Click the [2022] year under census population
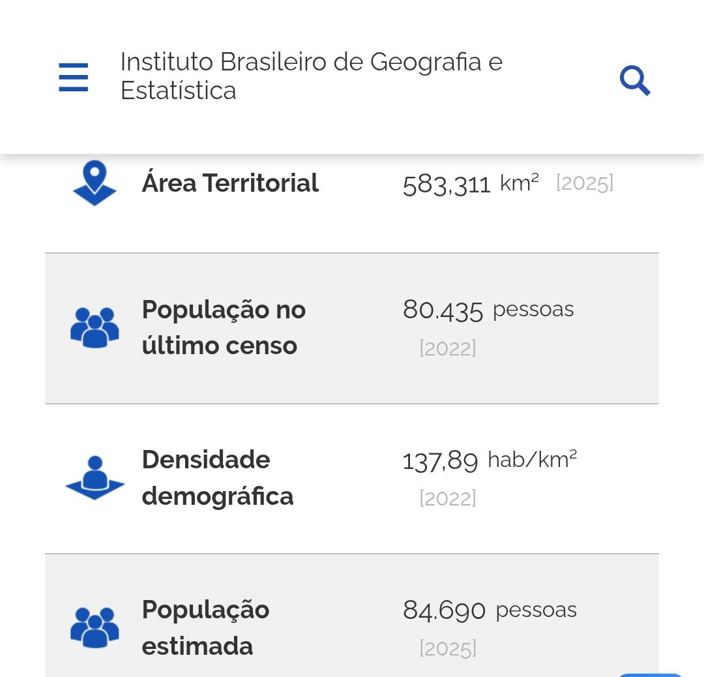The image size is (704, 677). (448, 348)
